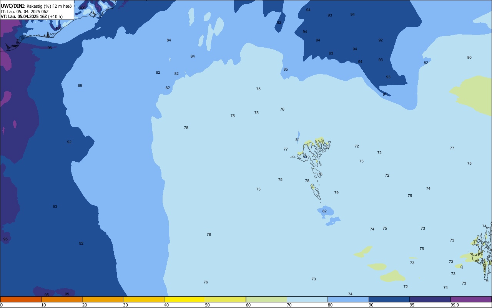This screenshot has height=308, width=492.
Task: Click the value 83 on the Faroe Islands
Action: (305, 157)
